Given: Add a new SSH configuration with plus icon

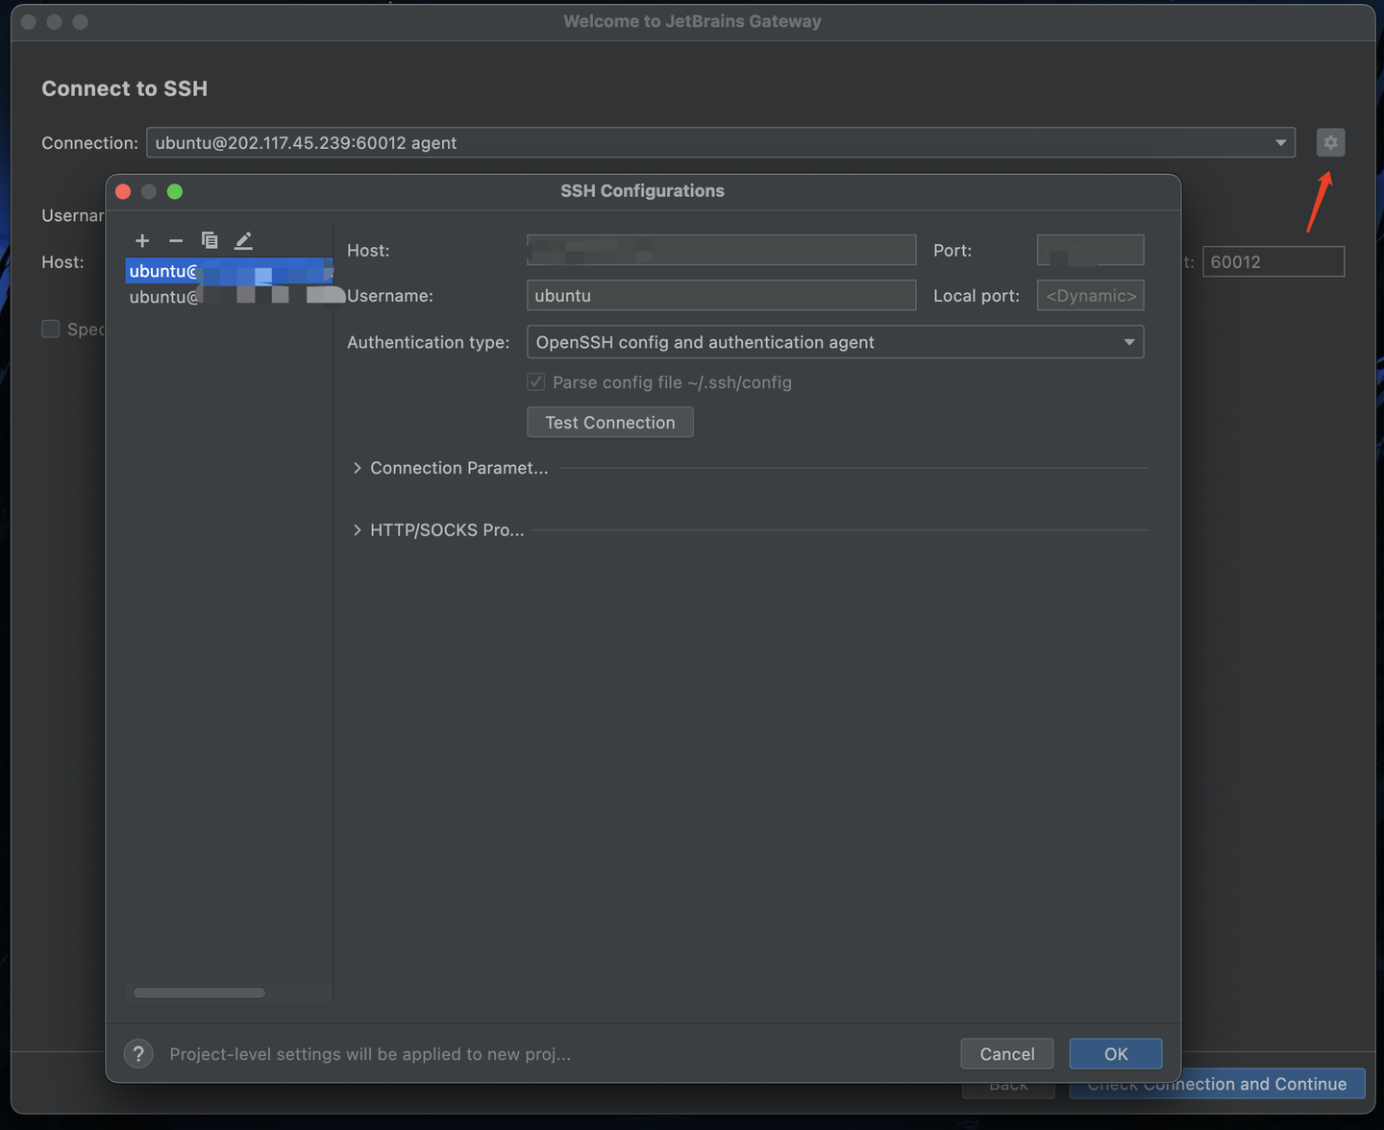Looking at the screenshot, I should [142, 240].
